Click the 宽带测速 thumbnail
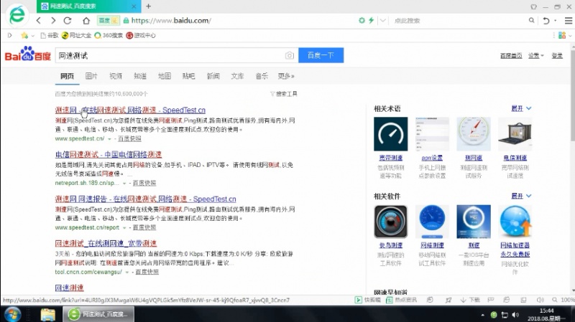 coord(390,134)
